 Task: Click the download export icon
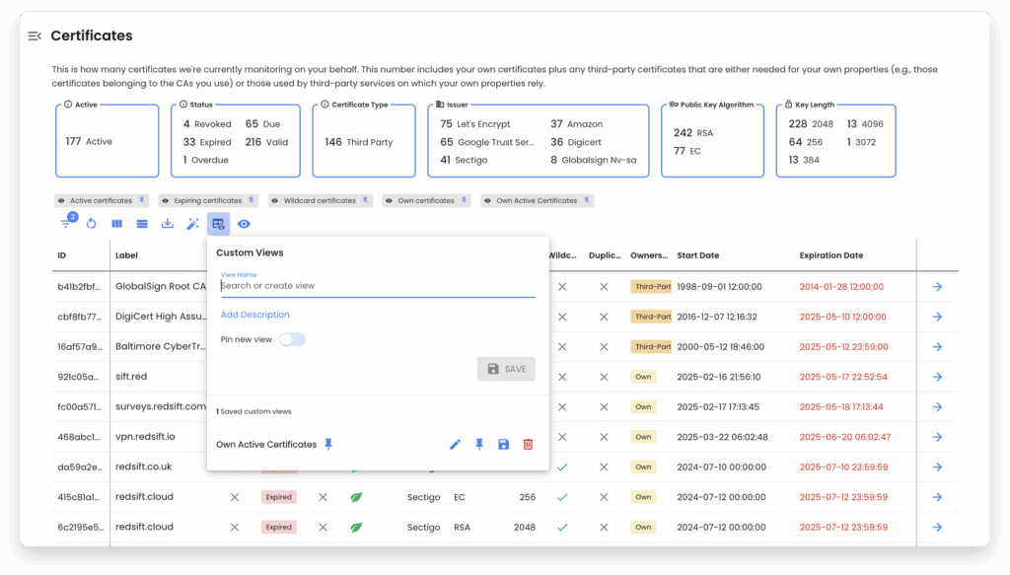[168, 224]
